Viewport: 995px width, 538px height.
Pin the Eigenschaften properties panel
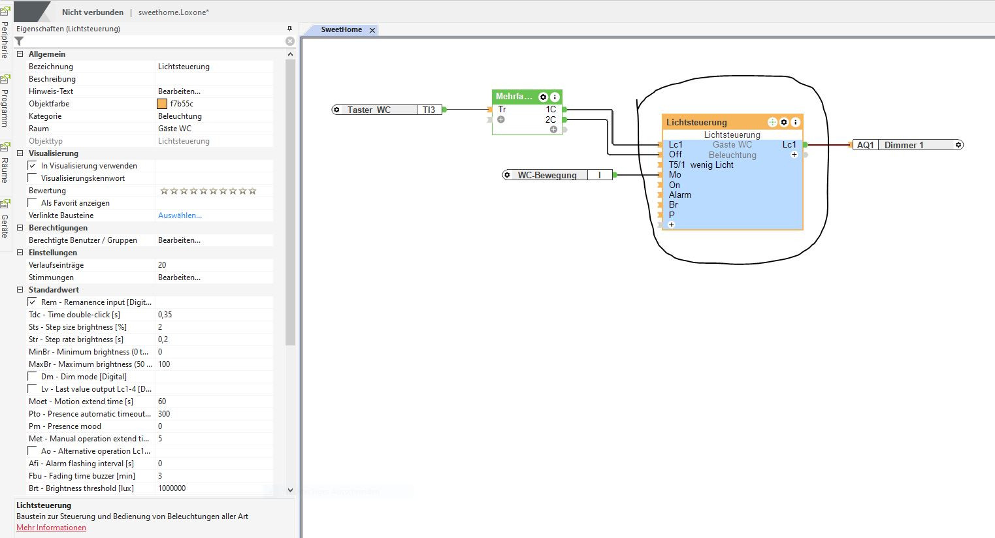click(x=290, y=29)
